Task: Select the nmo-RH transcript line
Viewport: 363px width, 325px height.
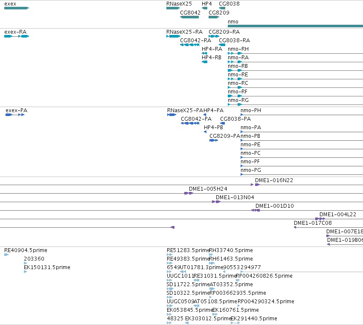Action: click(296, 53)
